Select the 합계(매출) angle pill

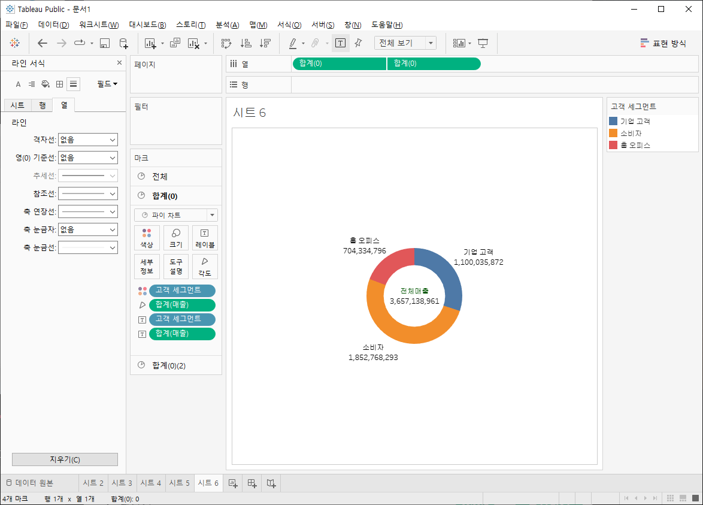pos(182,305)
